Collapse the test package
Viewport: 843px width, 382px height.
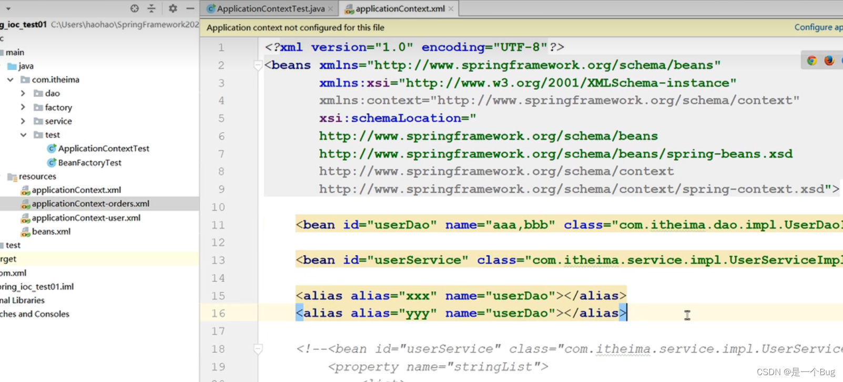(x=23, y=135)
